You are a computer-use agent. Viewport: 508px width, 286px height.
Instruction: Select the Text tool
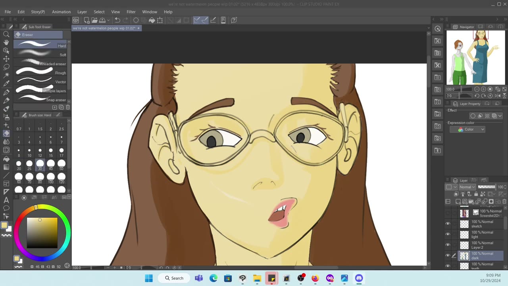[6, 200]
